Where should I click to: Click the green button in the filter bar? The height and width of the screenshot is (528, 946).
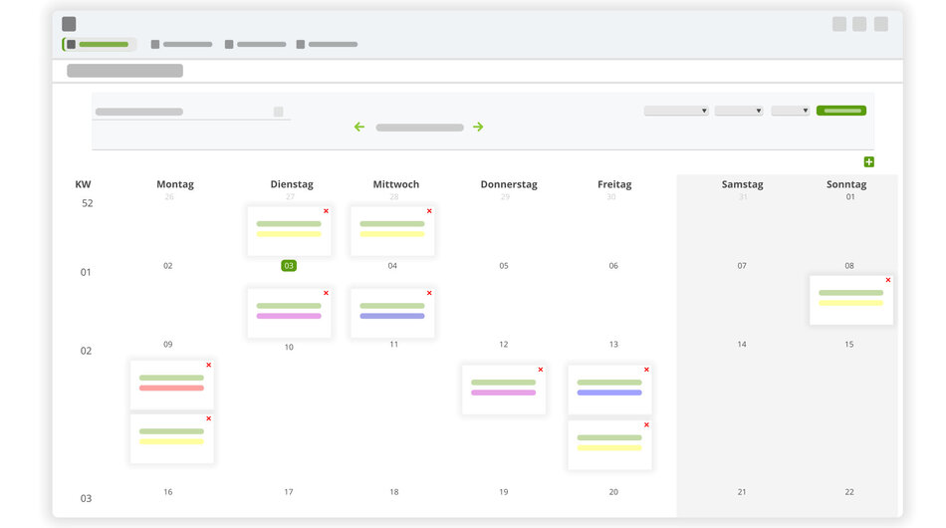tap(841, 111)
